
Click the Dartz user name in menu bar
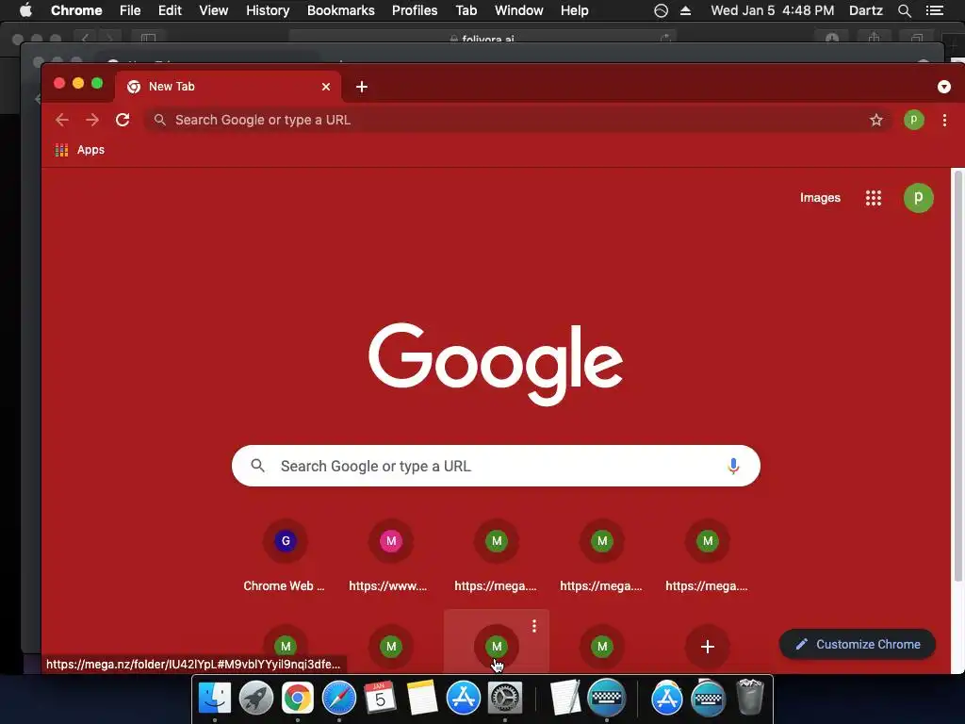(x=866, y=10)
